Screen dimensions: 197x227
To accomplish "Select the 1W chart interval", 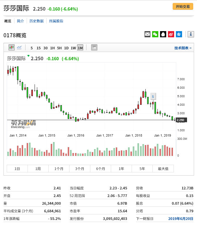I will pyautogui.click(x=73, y=48).
